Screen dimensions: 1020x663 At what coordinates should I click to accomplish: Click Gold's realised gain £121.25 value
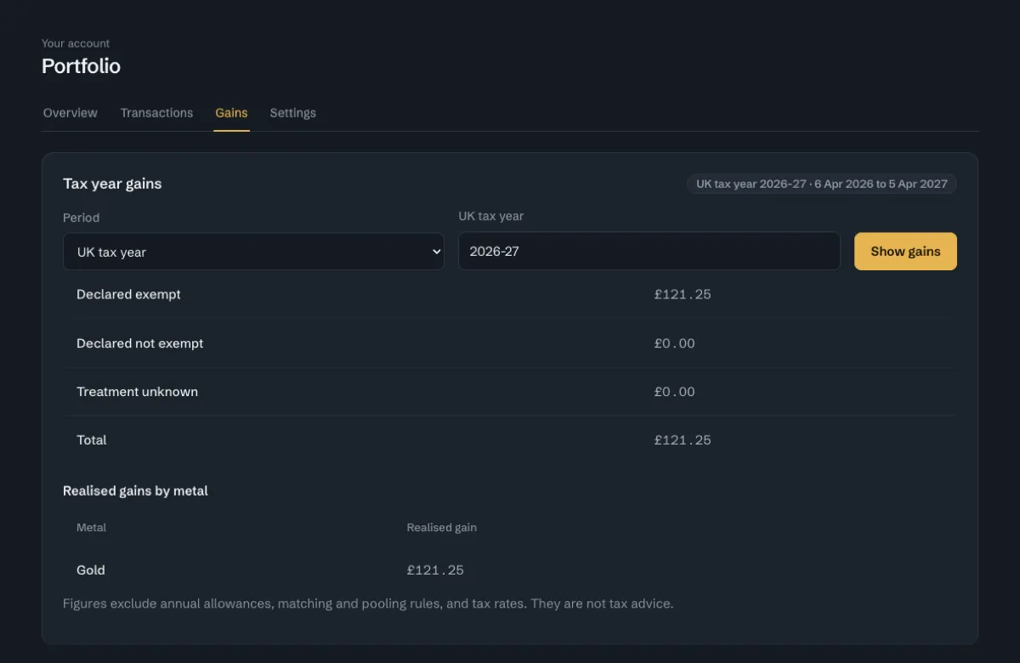(435, 570)
